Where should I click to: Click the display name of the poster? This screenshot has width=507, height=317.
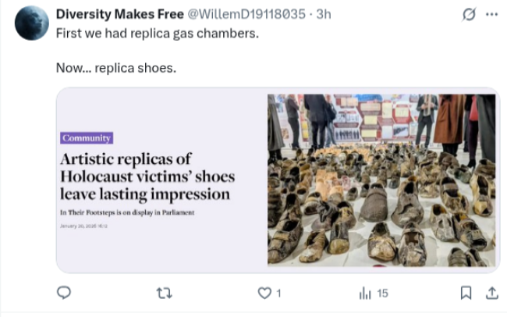(x=119, y=16)
